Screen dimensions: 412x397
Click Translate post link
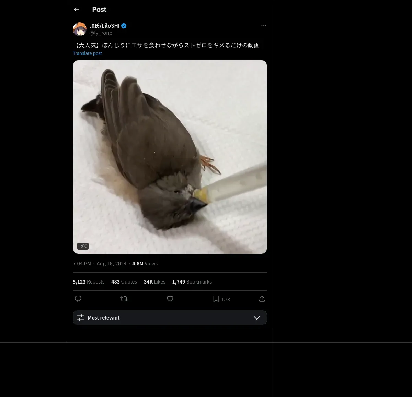(87, 53)
